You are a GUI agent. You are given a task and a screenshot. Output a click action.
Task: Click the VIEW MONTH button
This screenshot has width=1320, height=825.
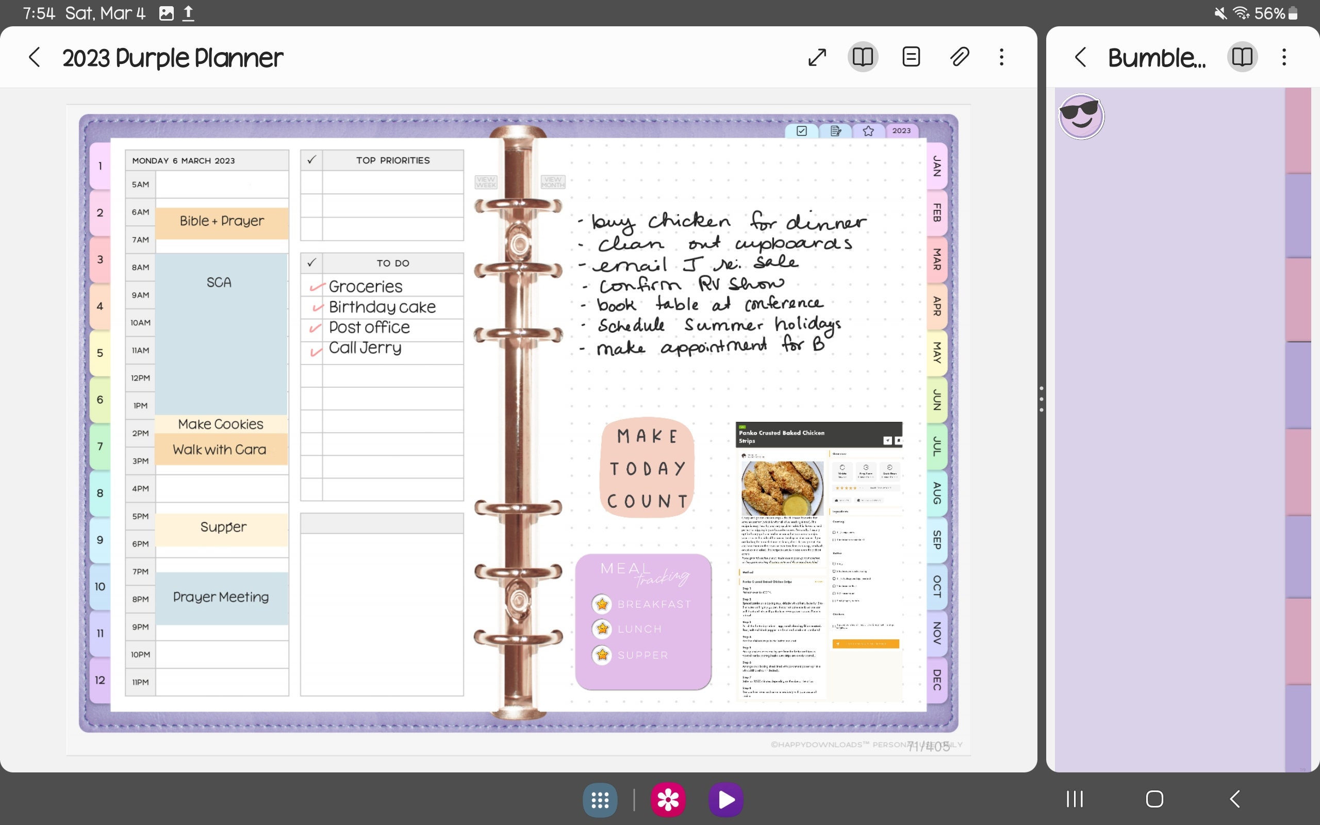point(553,180)
